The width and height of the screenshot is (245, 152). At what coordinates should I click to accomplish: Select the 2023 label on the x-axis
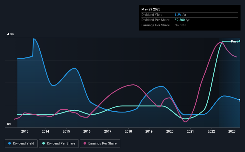pyautogui.click(x=232, y=131)
